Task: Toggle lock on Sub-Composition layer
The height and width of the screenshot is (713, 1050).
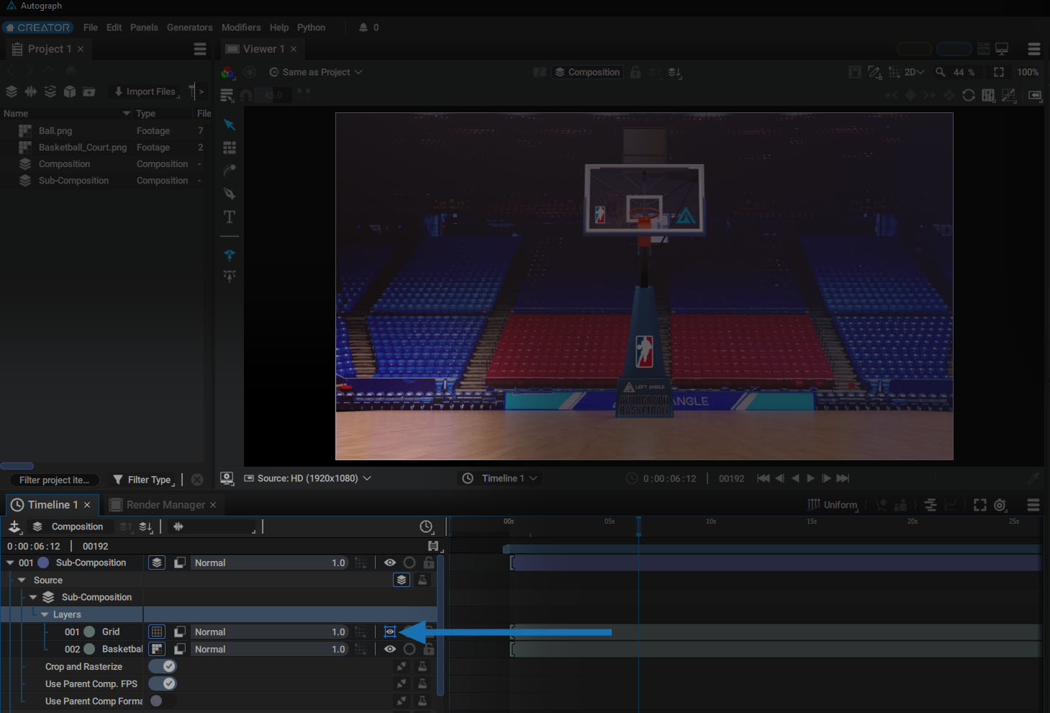Action: click(x=429, y=562)
